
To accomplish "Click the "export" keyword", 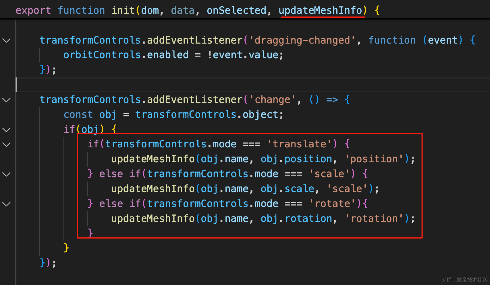I will tap(33, 11).
